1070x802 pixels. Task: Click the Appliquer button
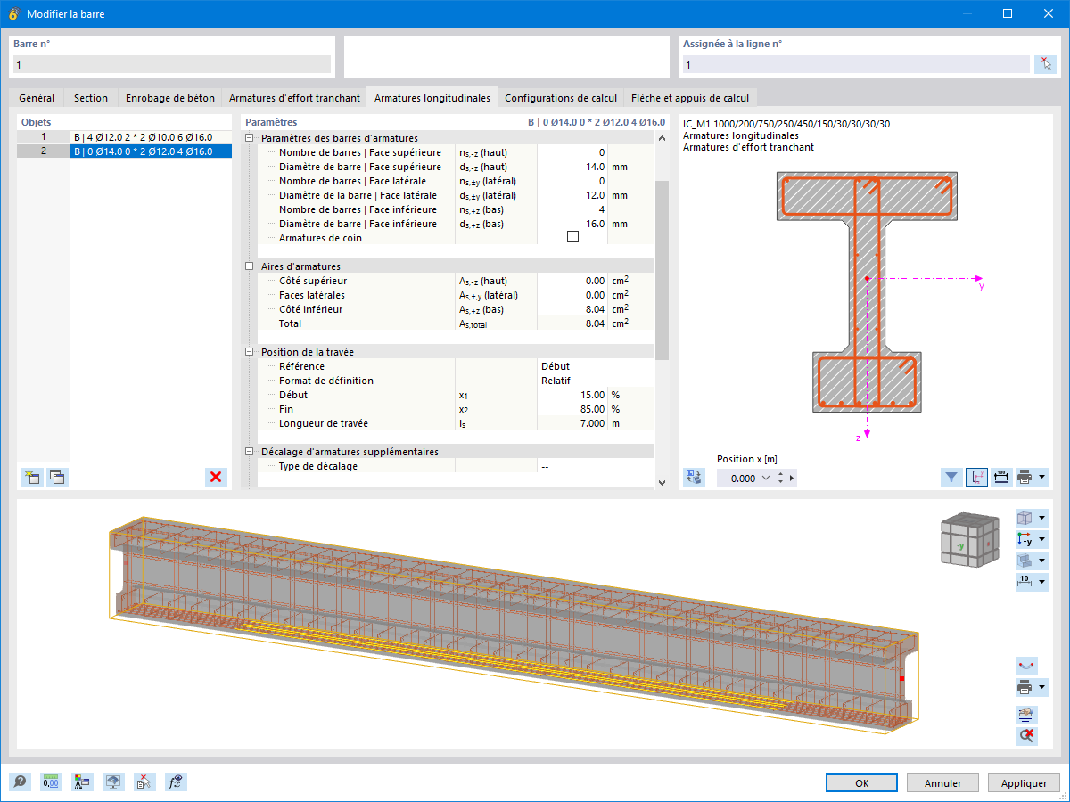point(1024,783)
